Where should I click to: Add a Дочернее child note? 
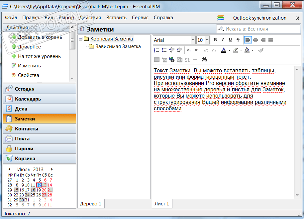[x=26, y=47]
